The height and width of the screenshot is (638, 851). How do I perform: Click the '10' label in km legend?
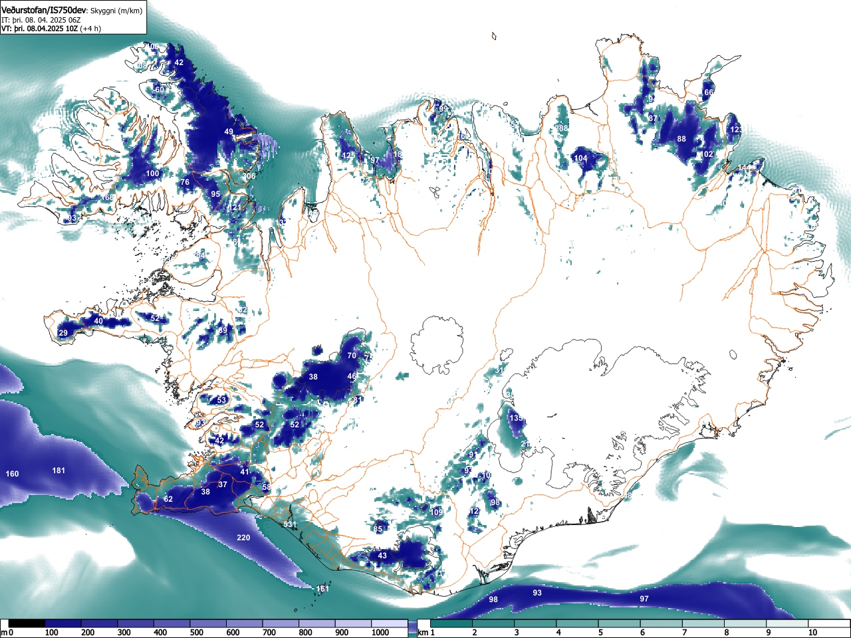tap(812, 633)
